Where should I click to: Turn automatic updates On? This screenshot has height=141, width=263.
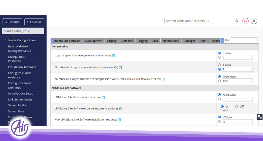[222, 106]
